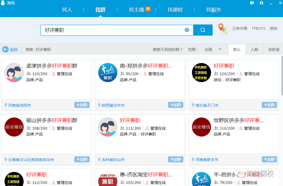Screen dimensions: 283x186
Task: Open the title bar plus-badge icon
Action: [261, 3]
